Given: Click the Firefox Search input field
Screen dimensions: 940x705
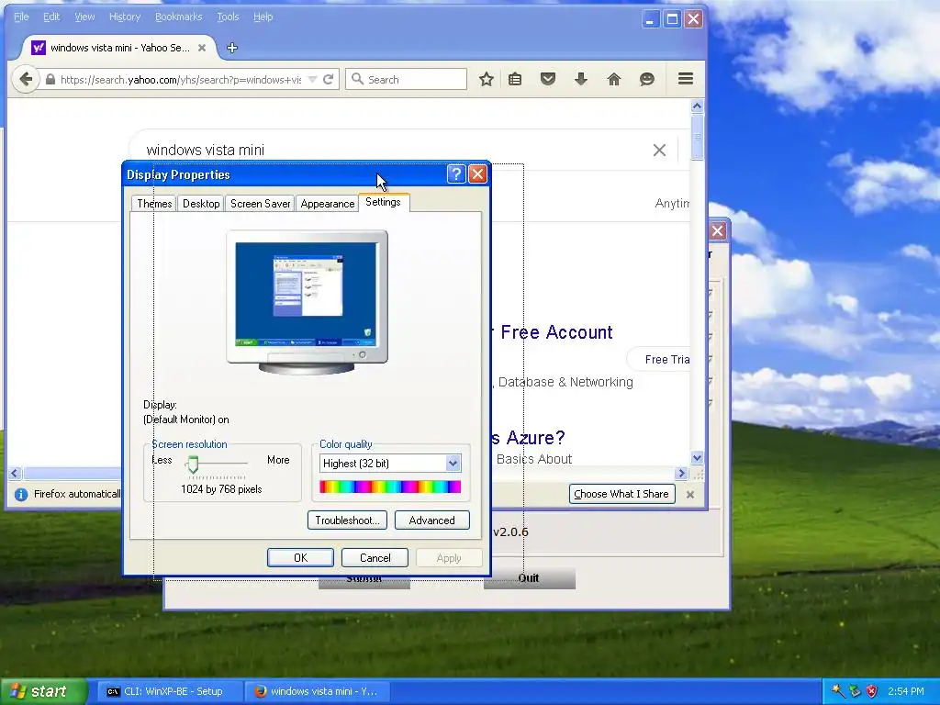Looking at the screenshot, I should point(407,79).
